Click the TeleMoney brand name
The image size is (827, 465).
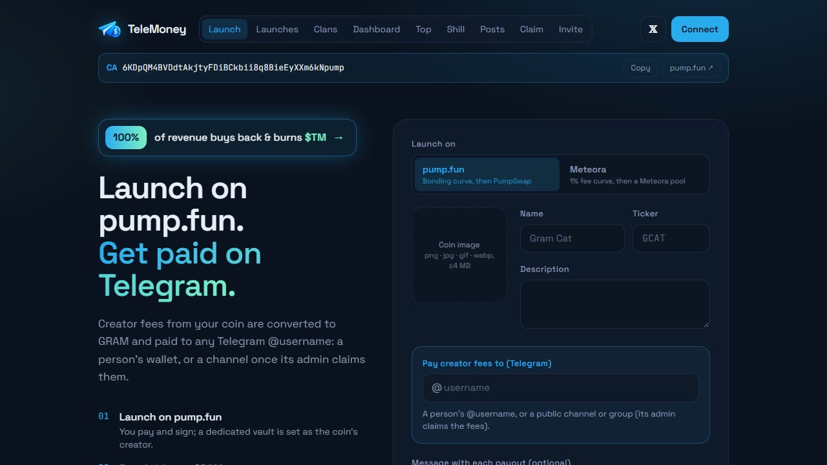(157, 29)
